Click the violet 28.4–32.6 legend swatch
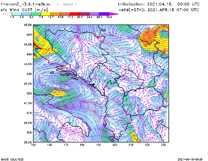Image resolution: width=208 pixels, height=161 pixels. pyautogui.click(x=104, y=14)
